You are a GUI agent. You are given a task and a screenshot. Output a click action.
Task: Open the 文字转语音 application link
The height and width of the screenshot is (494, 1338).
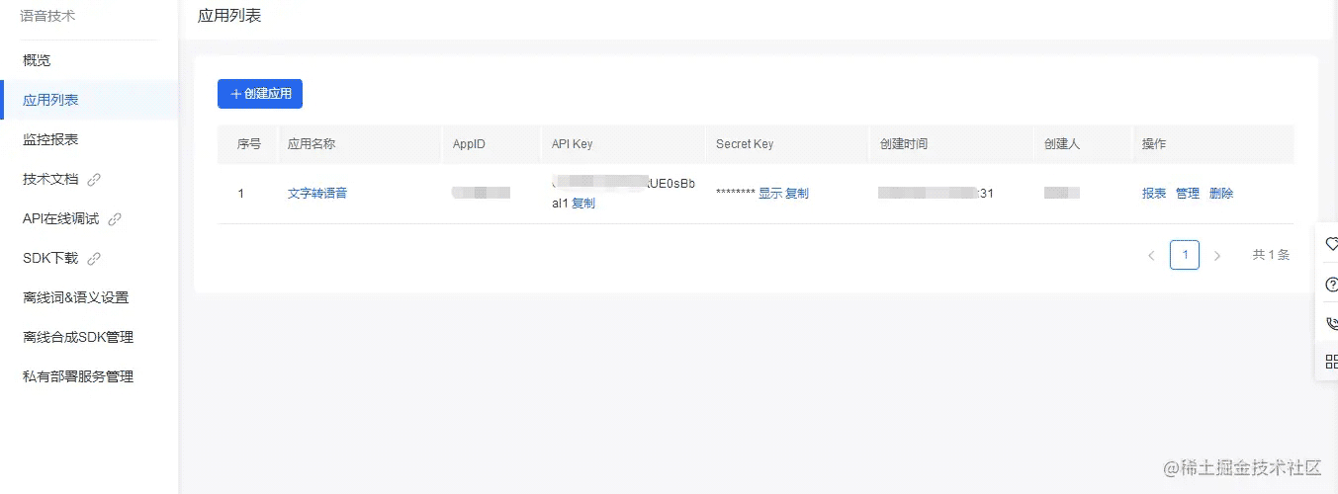[317, 194]
